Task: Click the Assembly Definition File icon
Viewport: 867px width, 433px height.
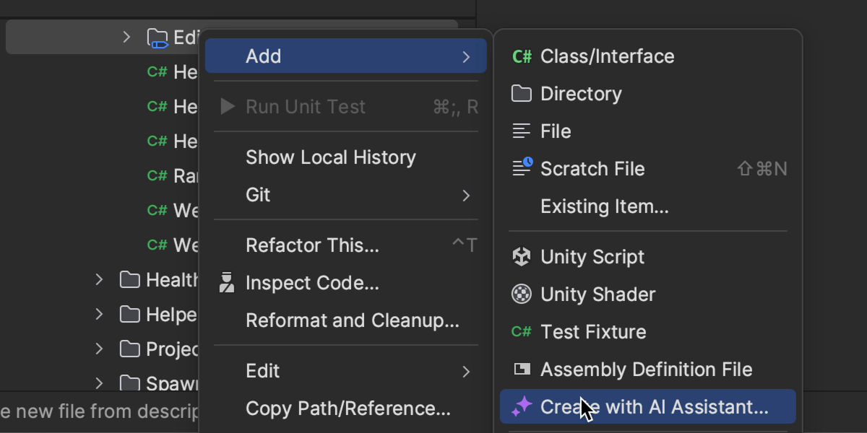Action: tap(522, 369)
